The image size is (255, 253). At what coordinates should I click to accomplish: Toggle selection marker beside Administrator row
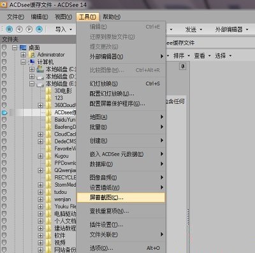tap(4, 55)
